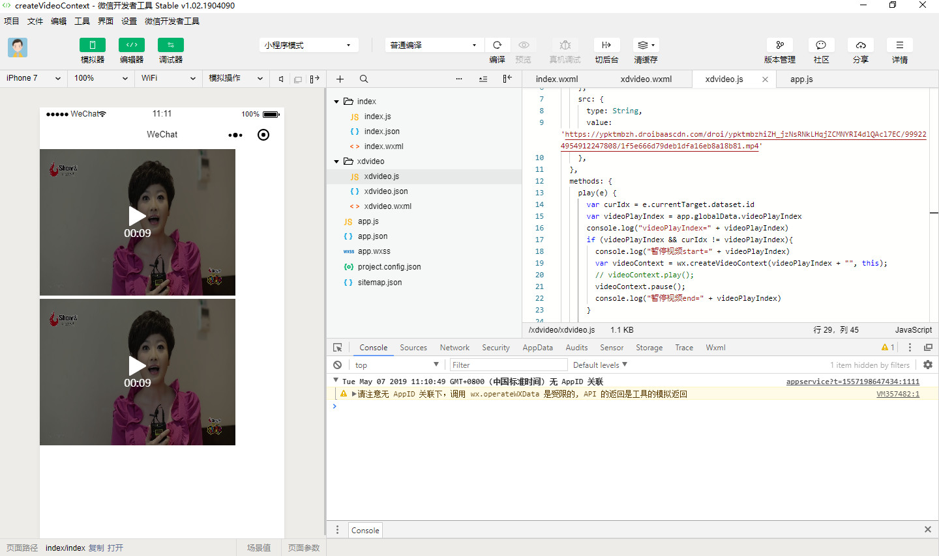
Task: Click the console Filter input field
Action: click(507, 365)
